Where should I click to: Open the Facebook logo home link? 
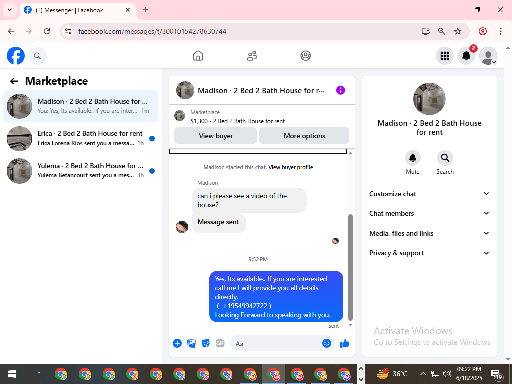coord(16,56)
